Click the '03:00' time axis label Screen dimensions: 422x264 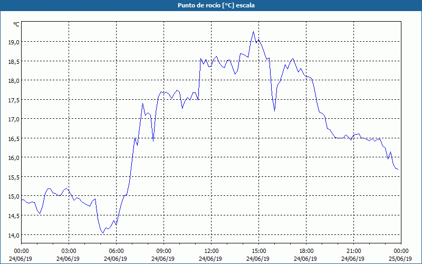point(69,251)
